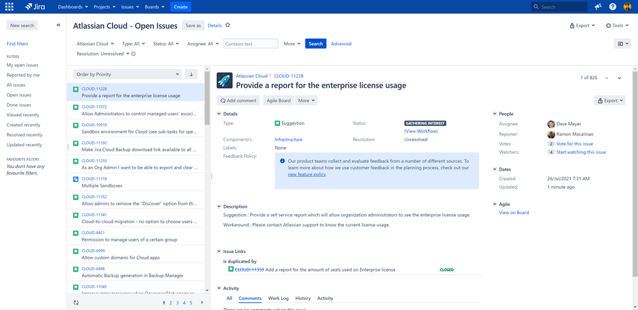This screenshot has height=310, width=638.
Task: Click the top bar Search field
Action: pos(559,7)
